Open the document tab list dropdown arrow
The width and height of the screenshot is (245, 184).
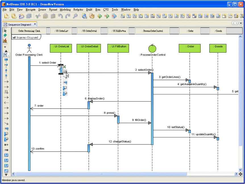241,23
